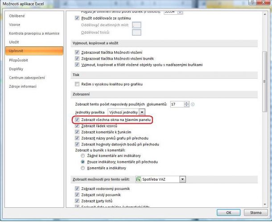Close the Možnosti aplikace Excel dialog
Screen dimensions: 272x222
coord(264,2)
